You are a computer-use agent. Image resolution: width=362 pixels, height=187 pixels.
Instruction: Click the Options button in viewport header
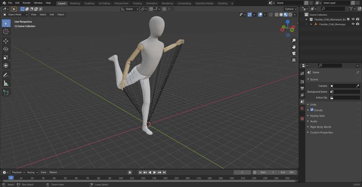tap(291, 9)
